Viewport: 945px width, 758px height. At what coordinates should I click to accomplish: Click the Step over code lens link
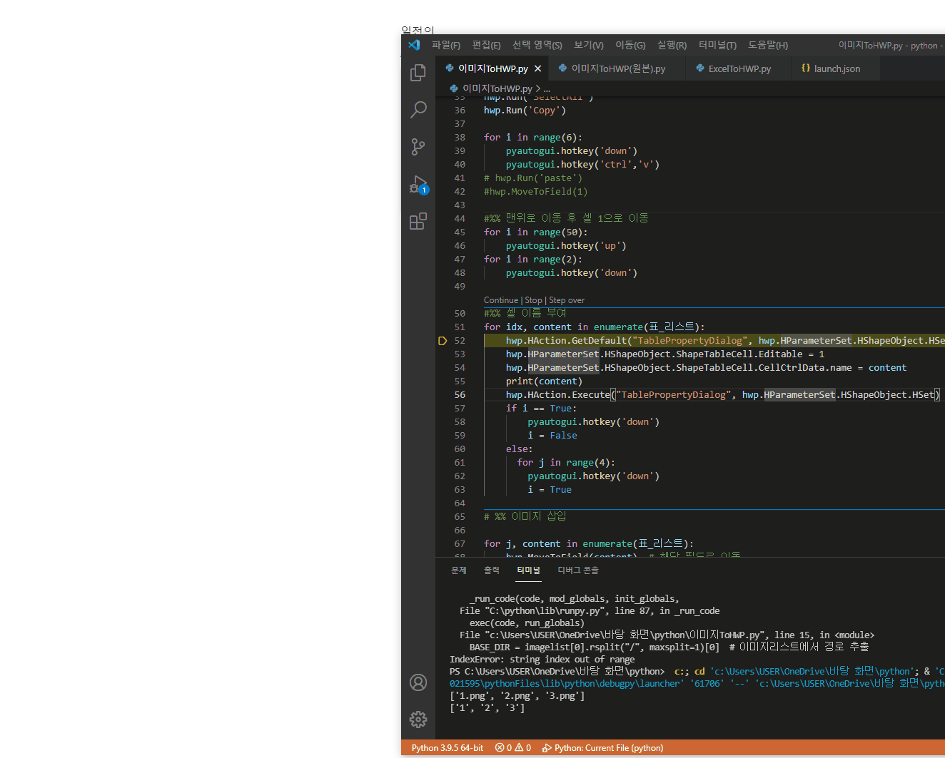(567, 300)
